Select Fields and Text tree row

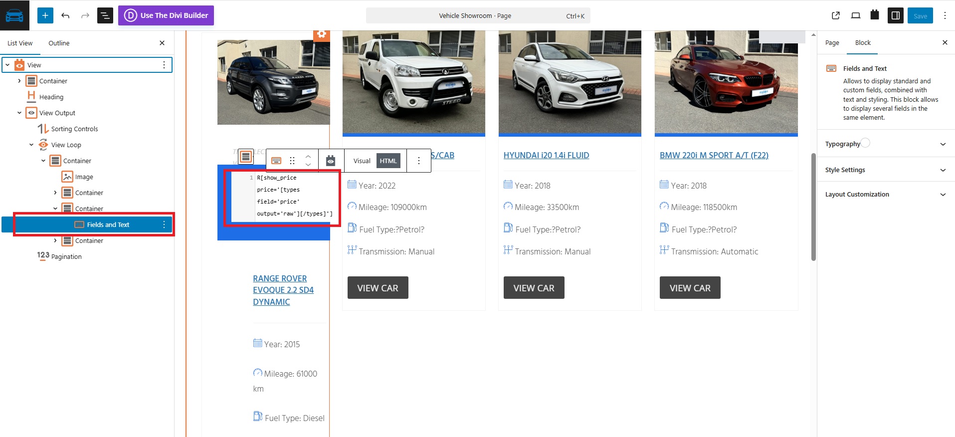[x=87, y=224]
